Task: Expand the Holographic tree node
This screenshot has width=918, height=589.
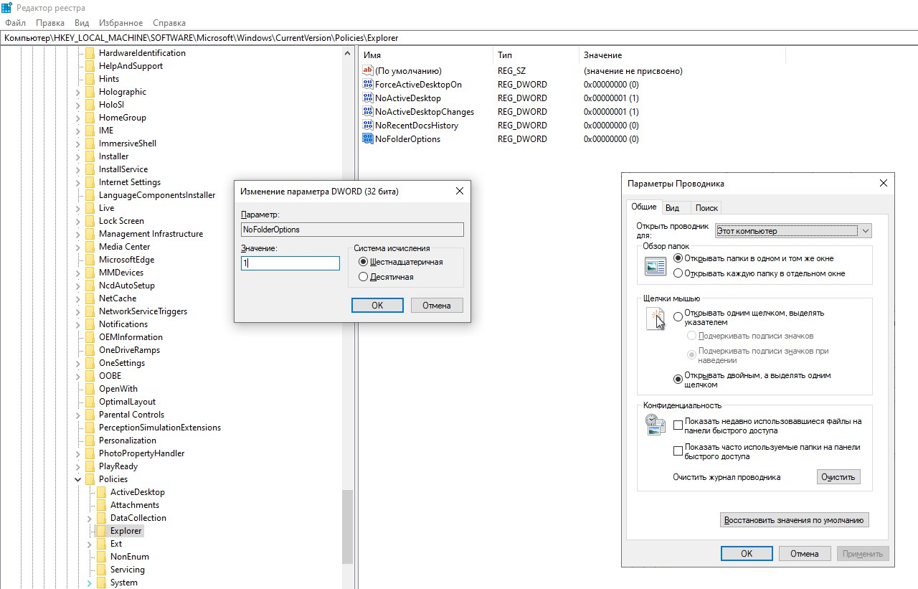Action: [x=77, y=92]
